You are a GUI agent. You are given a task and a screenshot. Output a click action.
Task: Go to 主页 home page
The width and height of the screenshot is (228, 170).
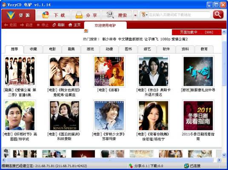coord(74,25)
